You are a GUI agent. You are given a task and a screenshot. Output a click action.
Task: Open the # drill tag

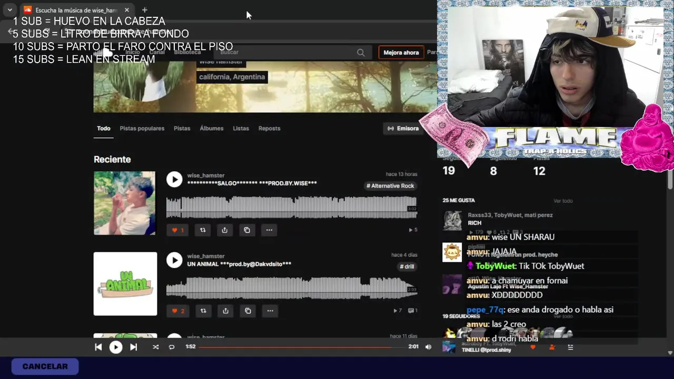[407, 267]
